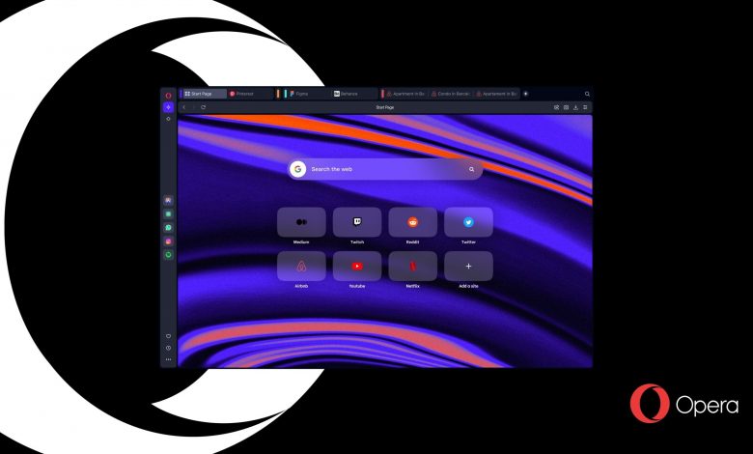Open the heart icon in the sidebar
The width and height of the screenshot is (753, 454).
coord(168,336)
